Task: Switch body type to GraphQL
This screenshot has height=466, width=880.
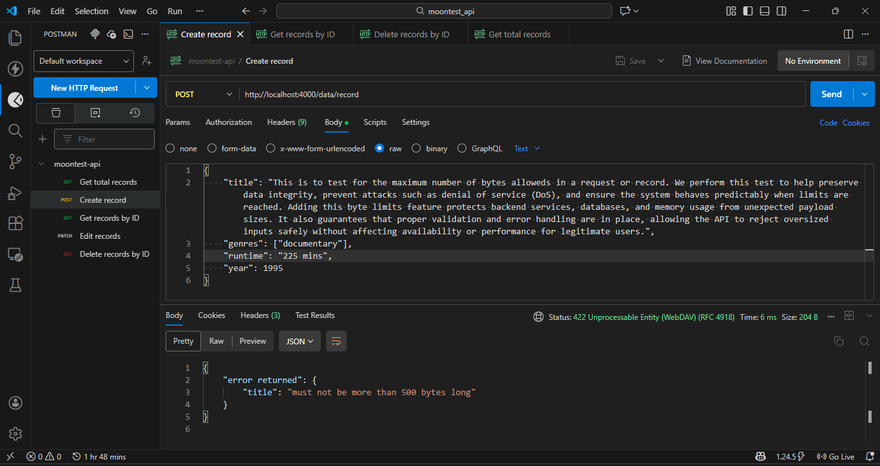Action: (462, 148)
